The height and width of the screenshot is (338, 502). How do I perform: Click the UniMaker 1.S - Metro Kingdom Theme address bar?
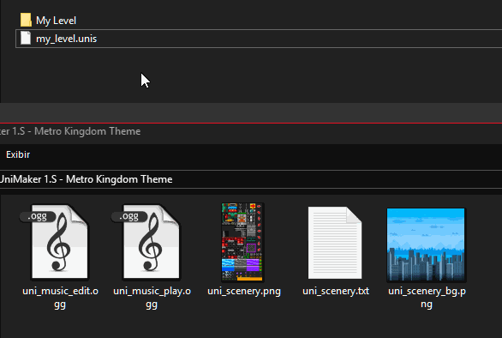(x=251, y=179)
